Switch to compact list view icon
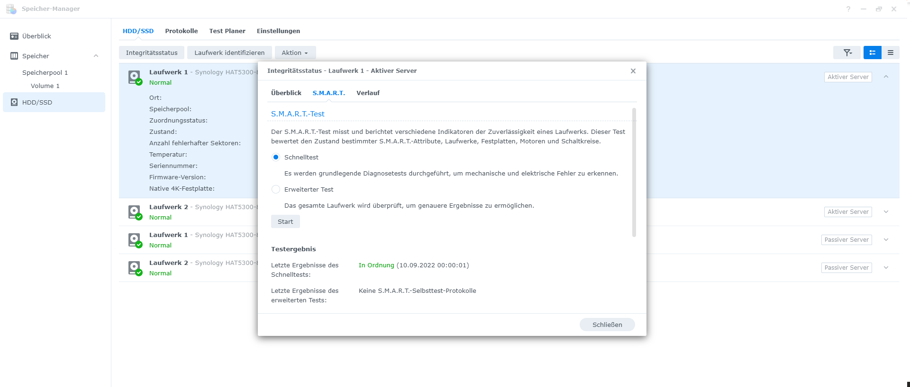This screenshot has width=910, height=387. 891,53
